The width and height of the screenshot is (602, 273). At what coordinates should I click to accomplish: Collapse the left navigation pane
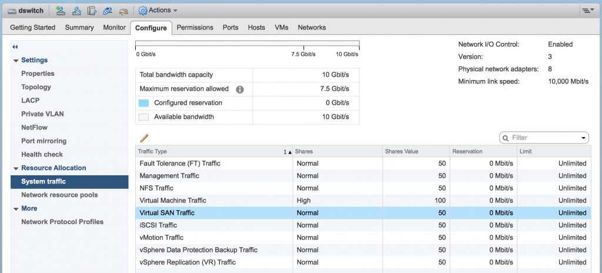coord(15,46)
